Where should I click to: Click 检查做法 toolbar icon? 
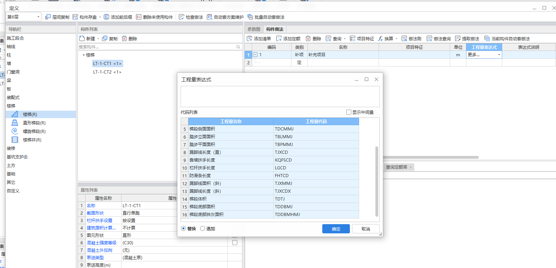point(182,17)
